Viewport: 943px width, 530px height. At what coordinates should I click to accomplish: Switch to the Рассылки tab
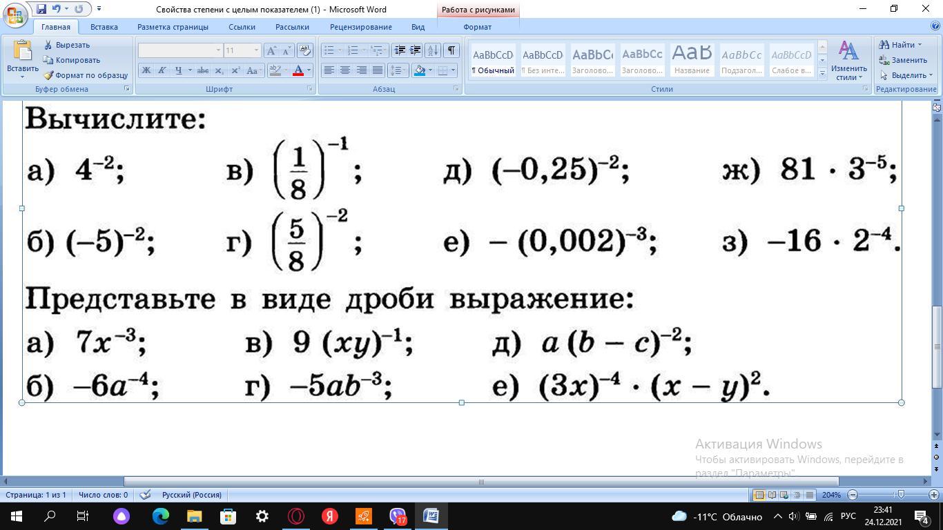tap(292, 27)
